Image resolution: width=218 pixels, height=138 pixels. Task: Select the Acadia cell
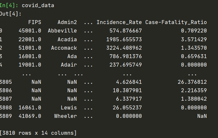tap(67, 39)
